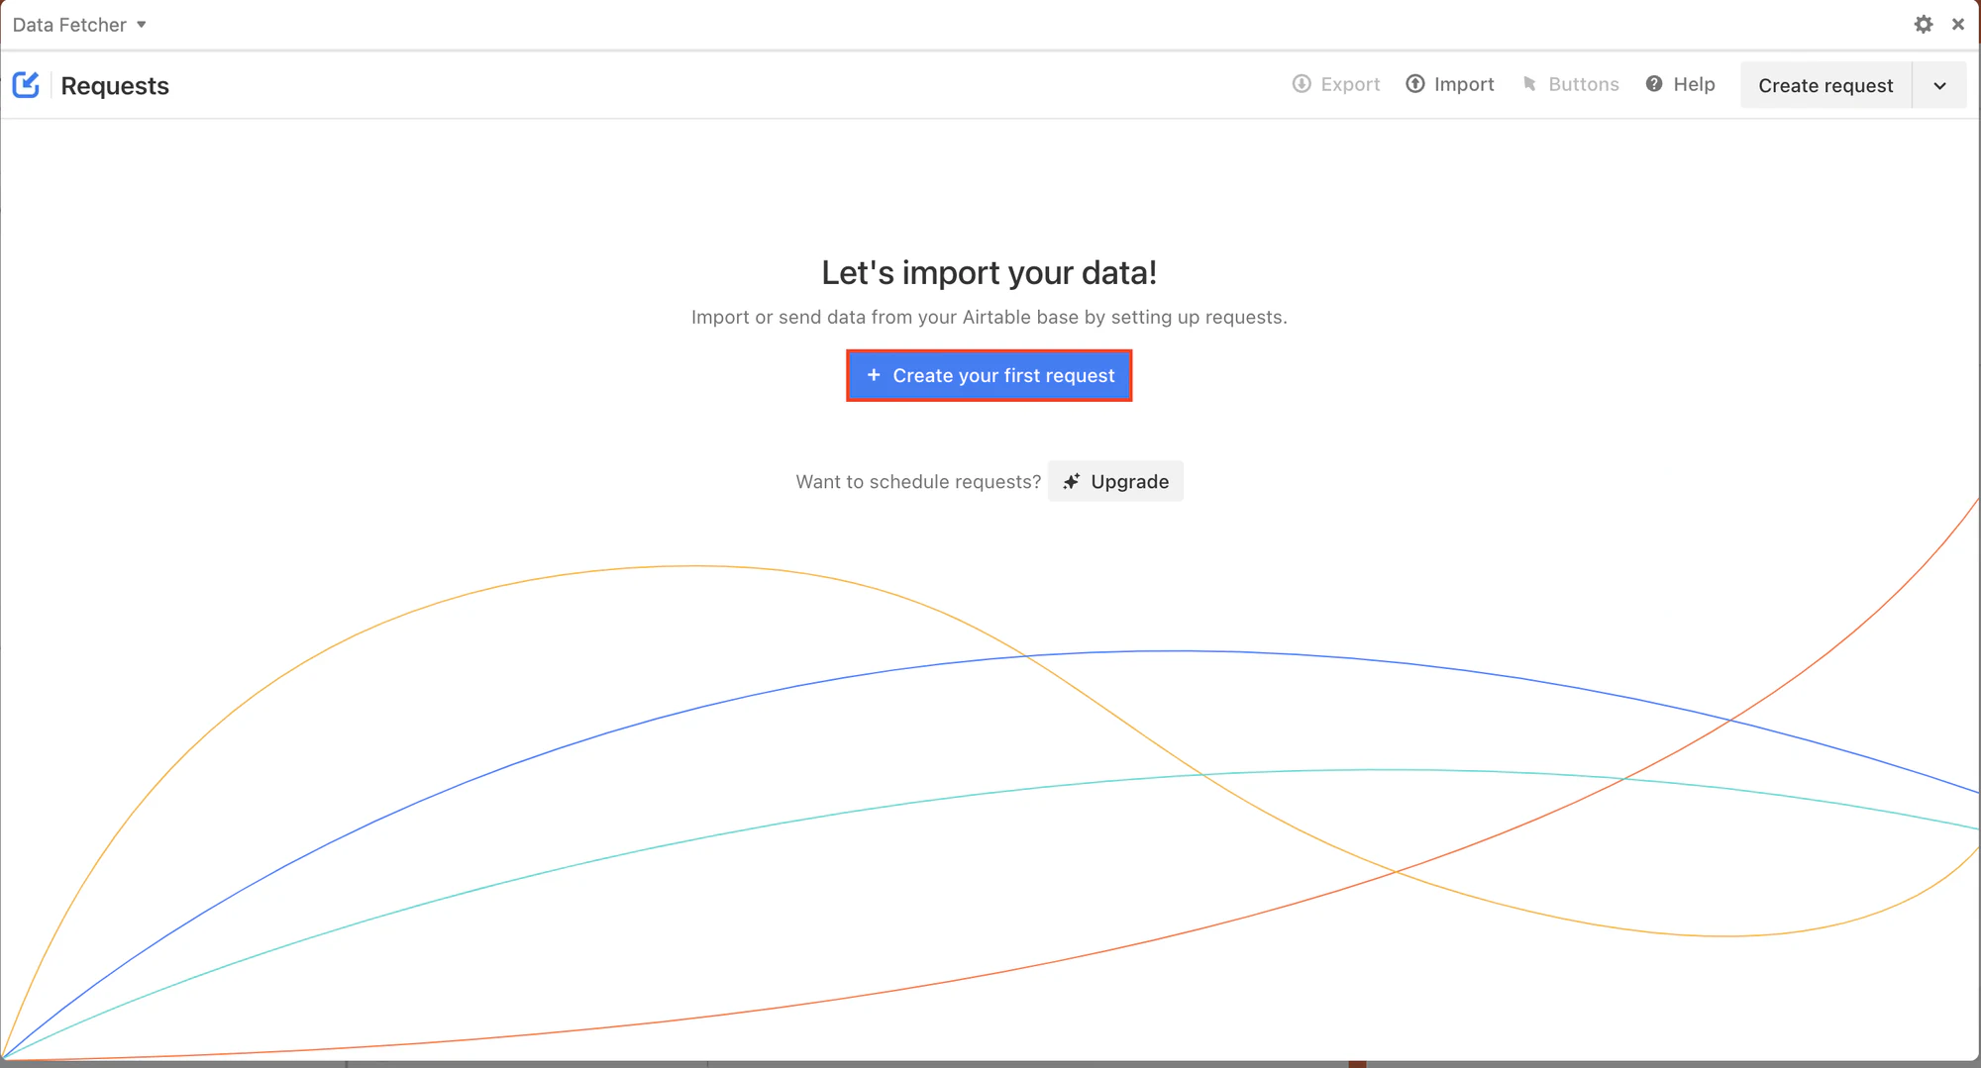Click the Airtable base description sentence
This screenshot has width=1981, height=1068.
pyautogui.click(x=990, y=318)
